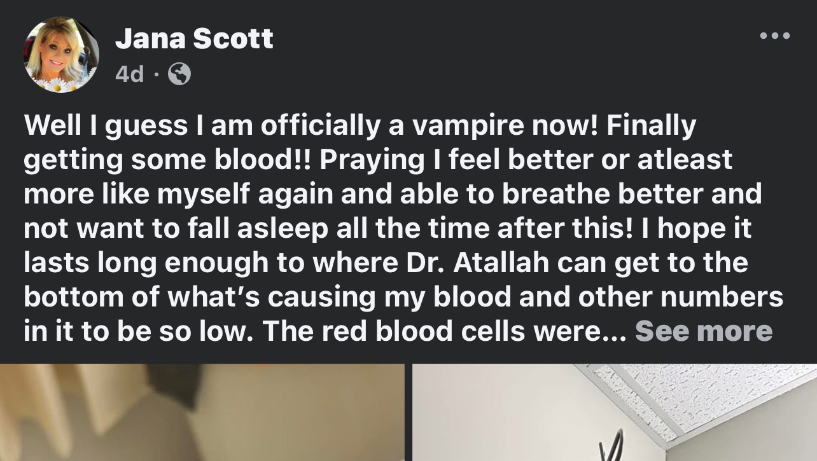Expand the post with See more
The image size is (817, 461).
click(x=703, y=331)
